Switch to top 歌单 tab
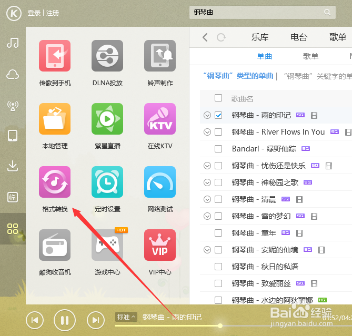Screen dimensions: 352x336 (338, 37)
